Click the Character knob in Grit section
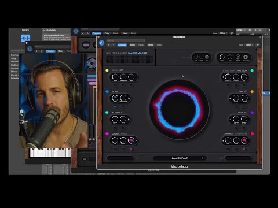 pos(123,77)
